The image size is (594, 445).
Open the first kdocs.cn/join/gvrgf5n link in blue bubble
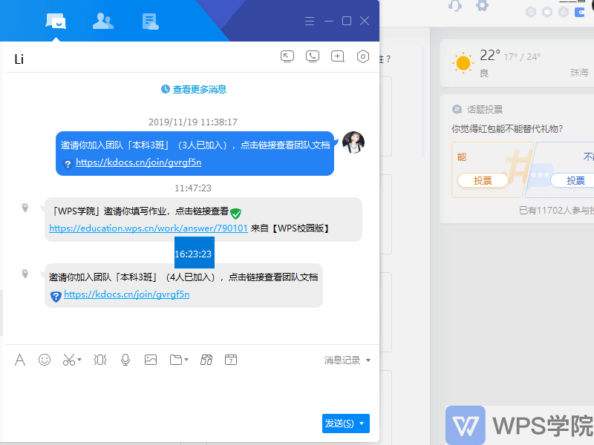[x=138, y=162]
